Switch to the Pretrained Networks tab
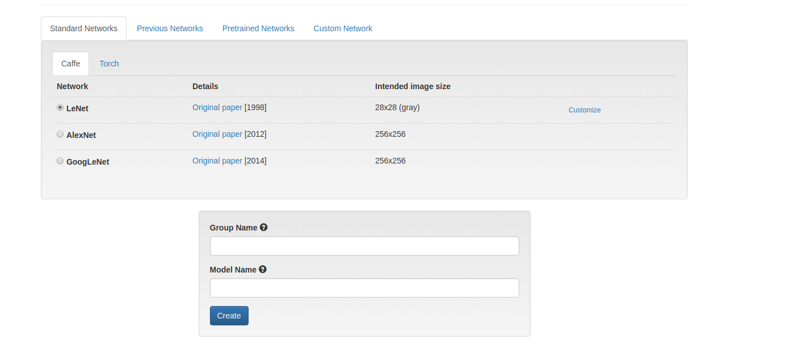The width and height of the screenshot is (807, 352). (258, 28)
